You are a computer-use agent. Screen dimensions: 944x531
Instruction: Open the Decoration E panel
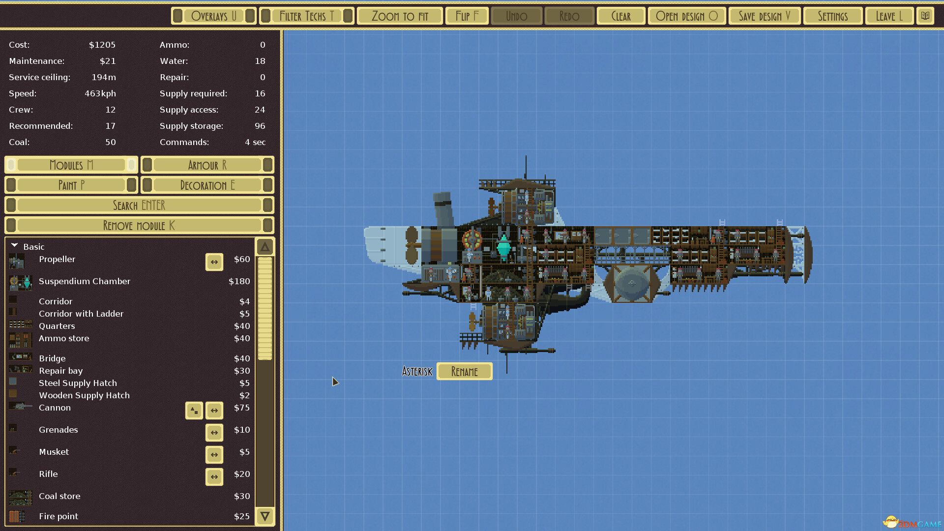pos(207,185)
